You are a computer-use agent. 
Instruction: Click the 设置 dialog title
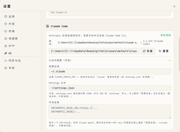[x=7, y=6]
